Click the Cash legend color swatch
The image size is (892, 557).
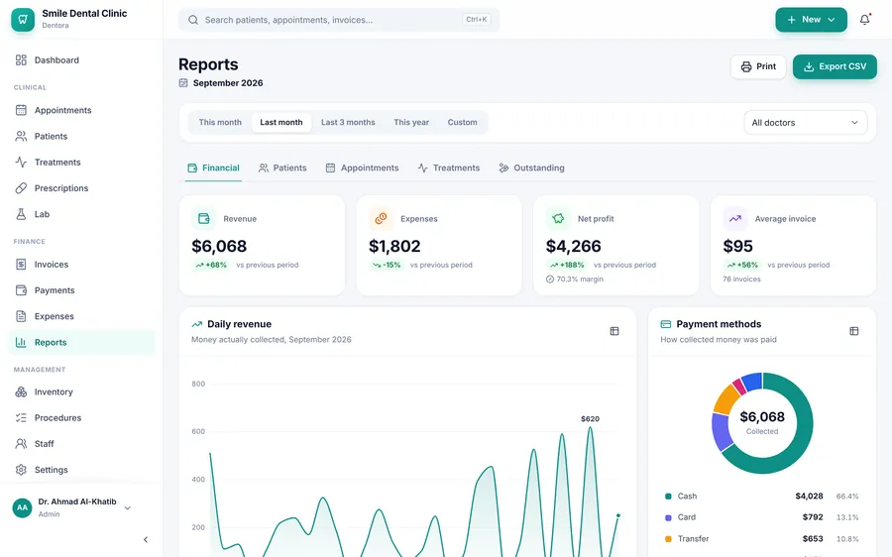[668, 497]
